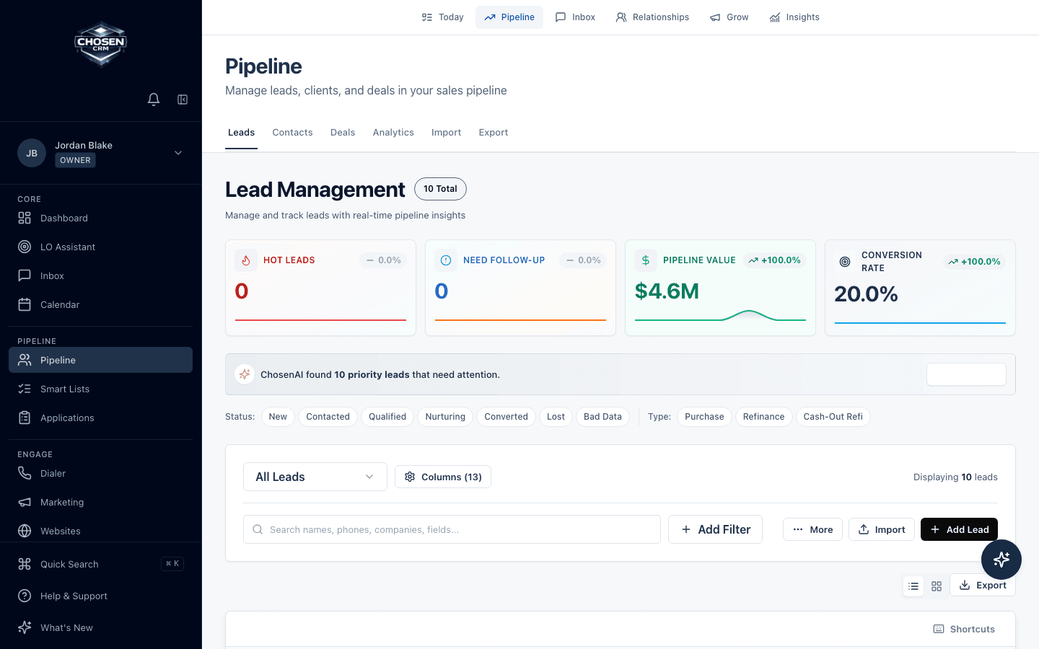Toggle Bad Data status filter

(x=602, y=417)
